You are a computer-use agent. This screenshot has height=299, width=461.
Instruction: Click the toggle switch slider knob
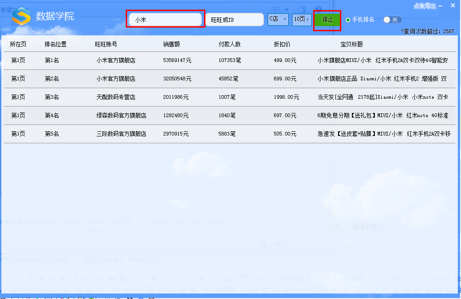tap(387, 19)
